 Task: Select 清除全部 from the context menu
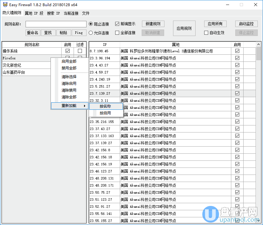pyautogui.click(x=69, y=97)
